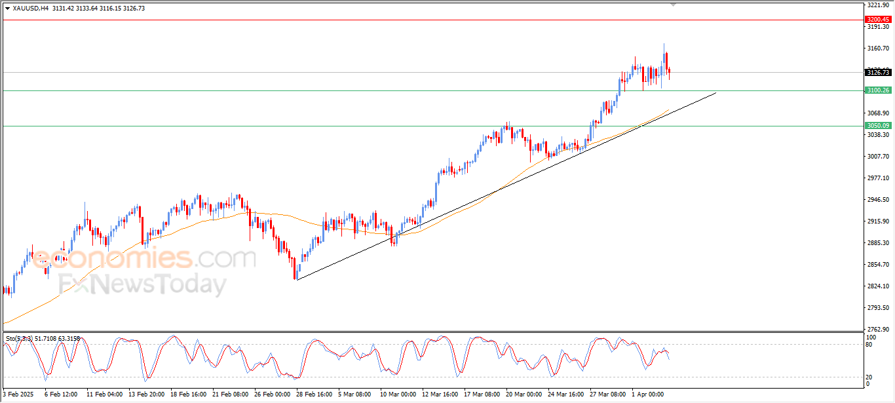Viewport: 895px width, 403px height.
Task: Click the 2885.30 price axis value
Action: (x=877, y=243)
